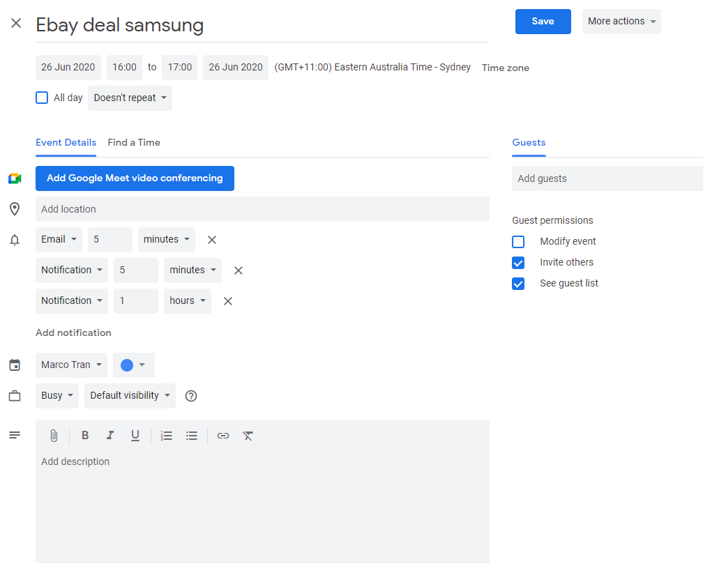Pick the start date 26 Jun 2020
Image resolution: width=703 pixels, height=573 pixels.
(68, 68)
